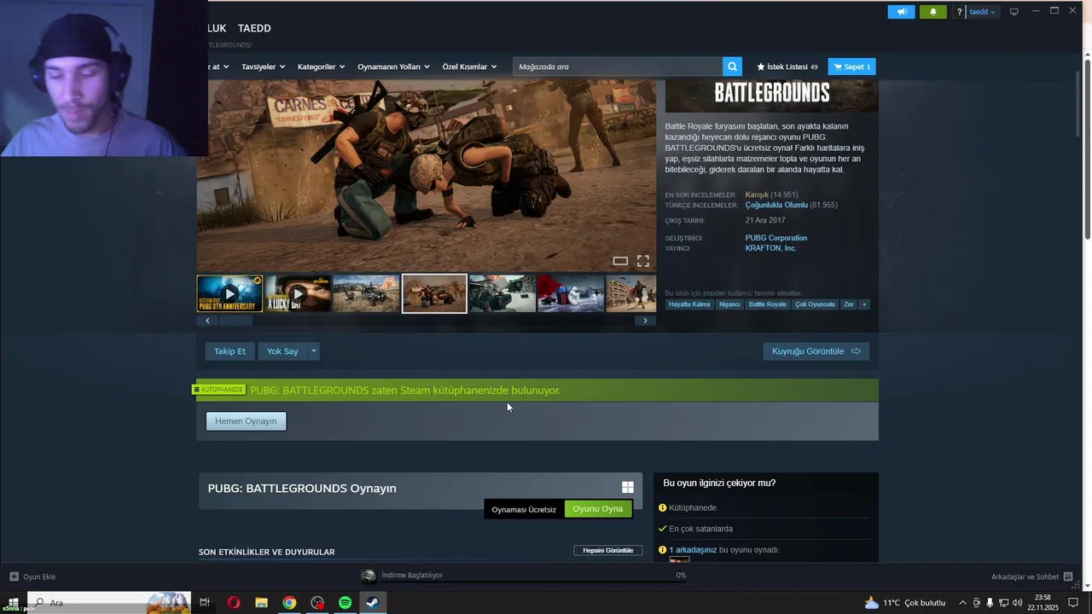The height and width of the screenshot is (614, 1092).
Task: Expand the taedd account dropdown
Action: click(x=982, y=12)
